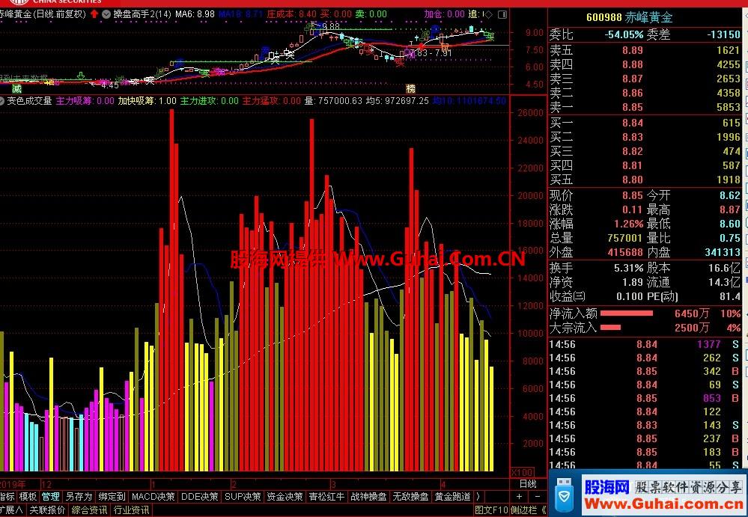Click the 600988 赤峰黄金 stock title

[x=629, y=18]
